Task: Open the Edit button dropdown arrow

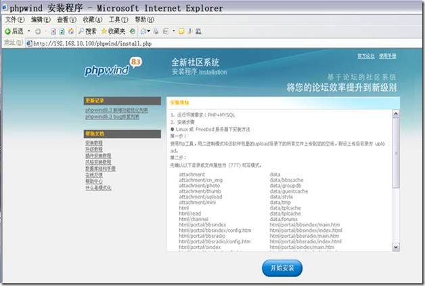Action: point(173,31)
